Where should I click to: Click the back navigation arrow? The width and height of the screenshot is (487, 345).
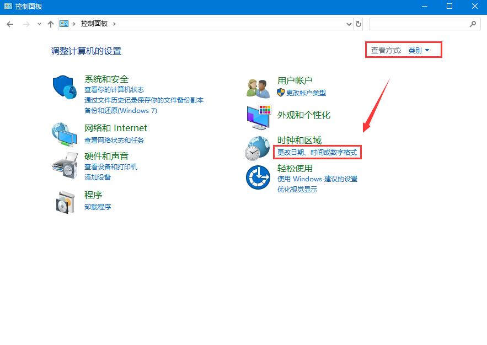coord(10,24)
